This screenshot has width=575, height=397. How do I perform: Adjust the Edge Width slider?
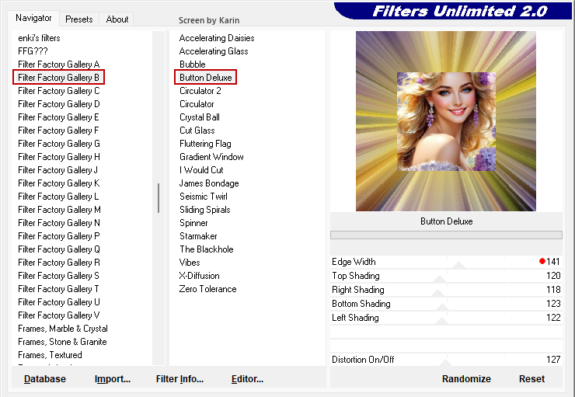458,263
